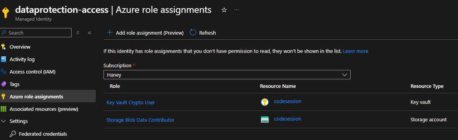This screenshot has height=140, width=458.
Task: Collapse the Settings section chevron
Action: coord(4,121)
